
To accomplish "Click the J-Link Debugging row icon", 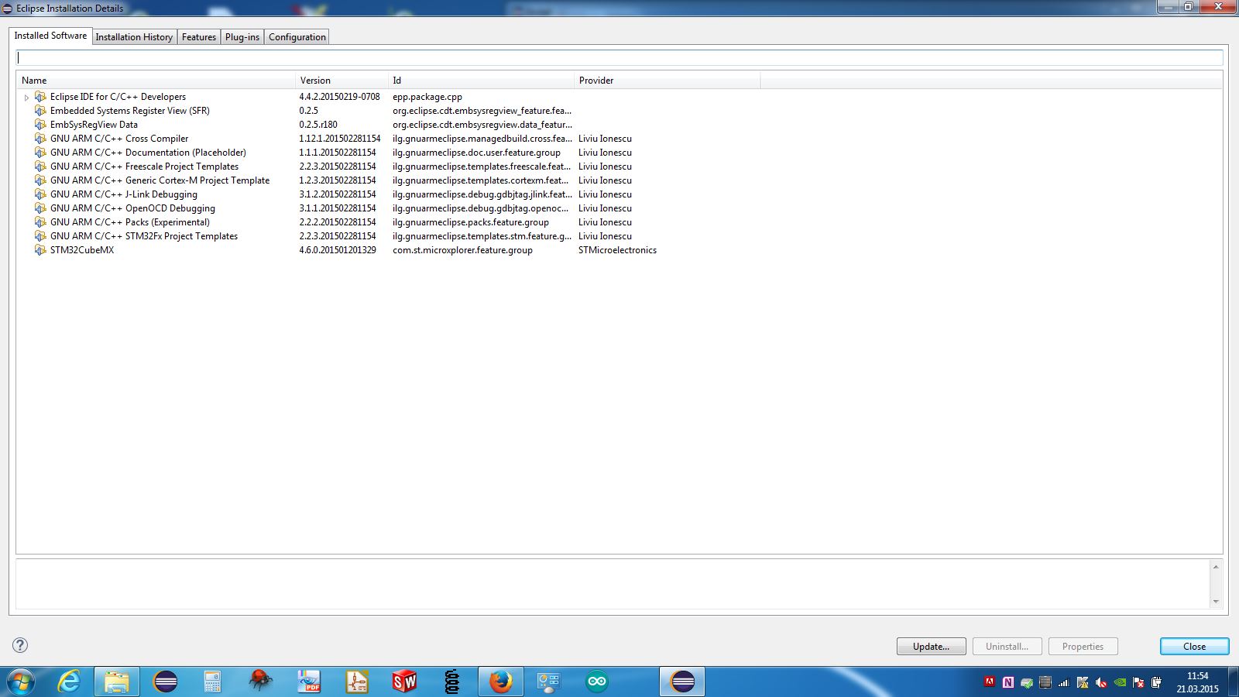I will (40, 194).
